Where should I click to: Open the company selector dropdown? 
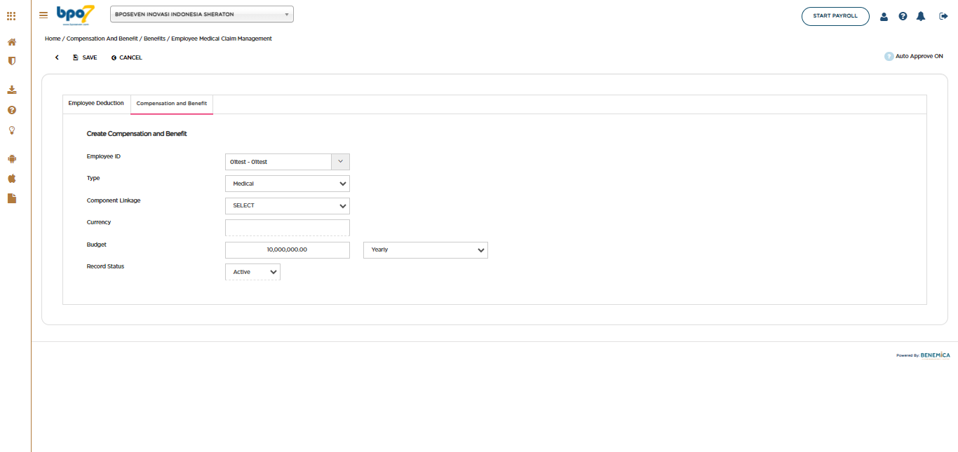click(x=202, y=14)
